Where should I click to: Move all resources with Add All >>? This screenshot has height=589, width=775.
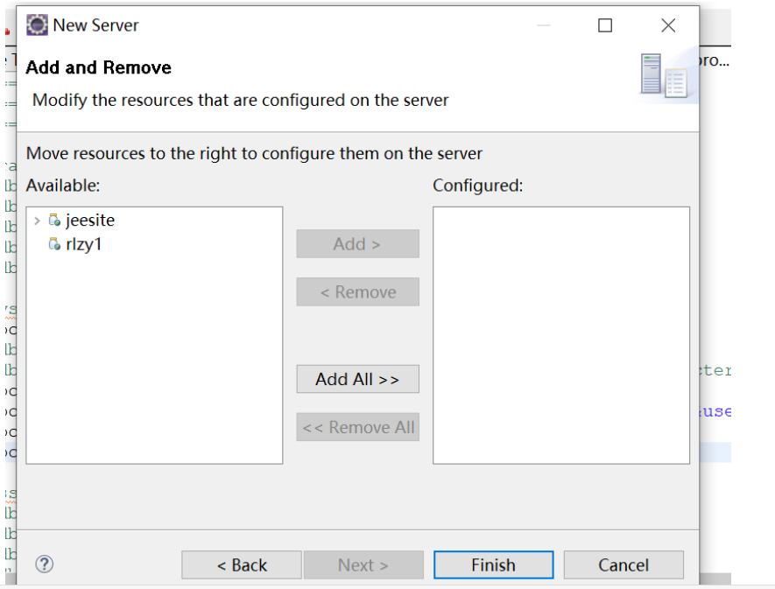(x=358, y=379)
